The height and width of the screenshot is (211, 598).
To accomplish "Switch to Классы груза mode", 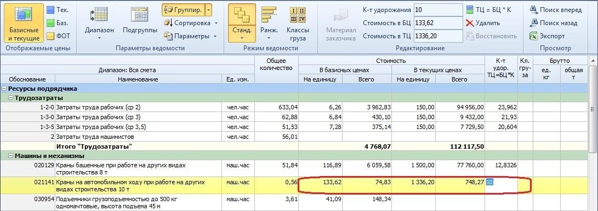I will pos(298,23).
